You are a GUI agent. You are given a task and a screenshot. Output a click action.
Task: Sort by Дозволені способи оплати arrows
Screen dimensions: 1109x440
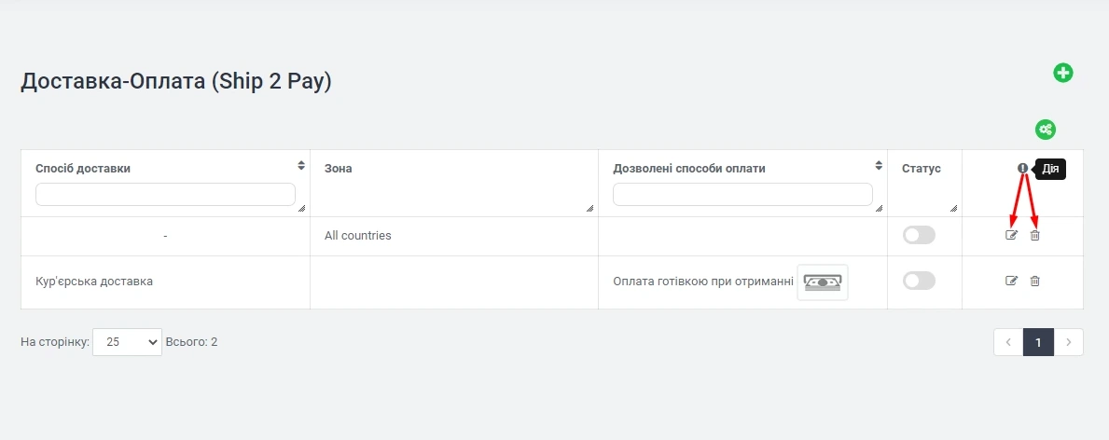(x=878, y=166)
